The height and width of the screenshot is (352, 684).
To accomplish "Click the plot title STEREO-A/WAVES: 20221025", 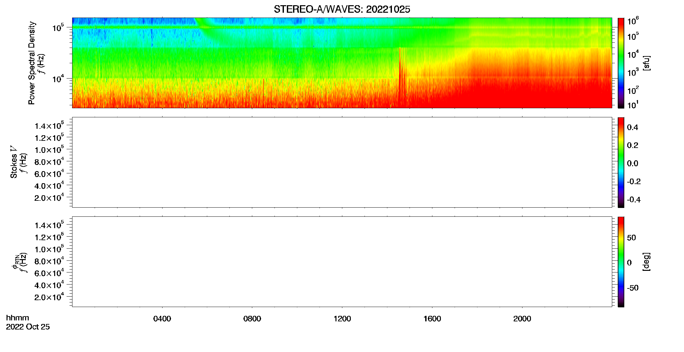I will (x=342, y=9).
